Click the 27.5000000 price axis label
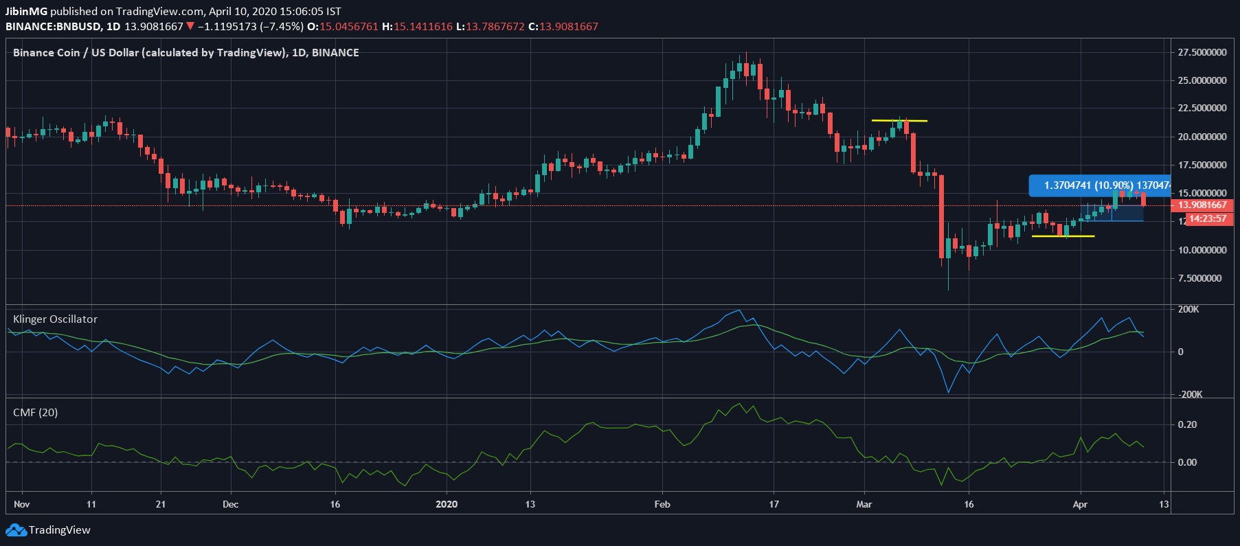 coord(1202,53)
